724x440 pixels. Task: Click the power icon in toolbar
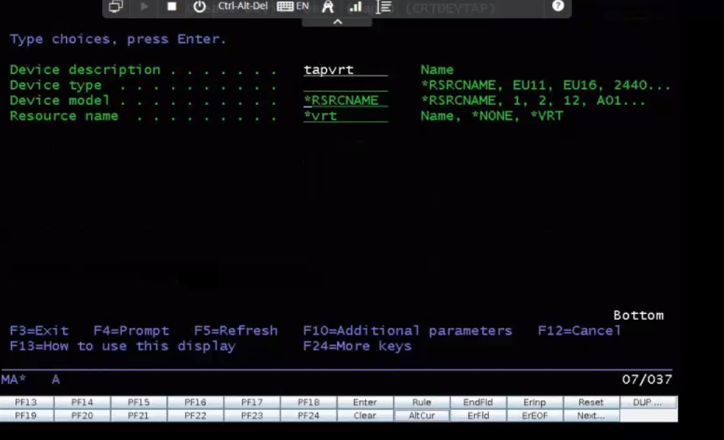200,7
